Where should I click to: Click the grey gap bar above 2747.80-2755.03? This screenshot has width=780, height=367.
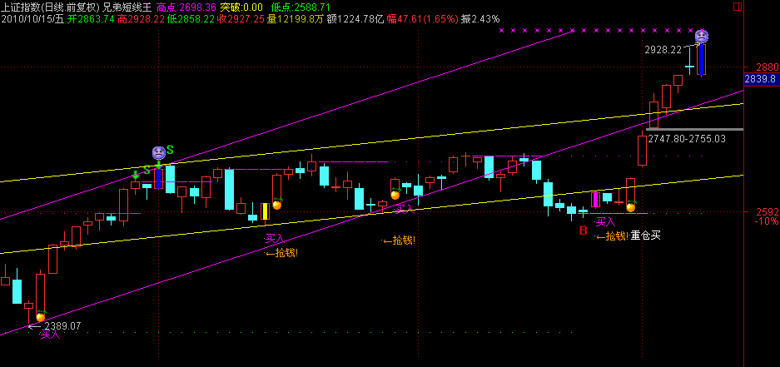pos(695,129)
